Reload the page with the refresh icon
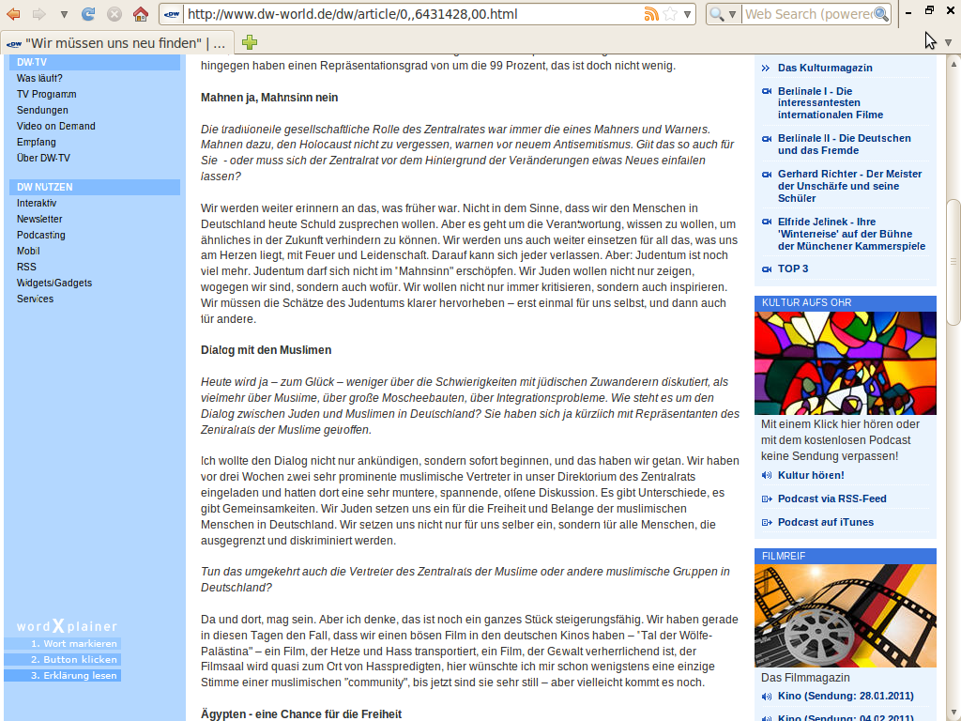Image resolution: width=961 pixels, height=721 pixels. [88, 14]
